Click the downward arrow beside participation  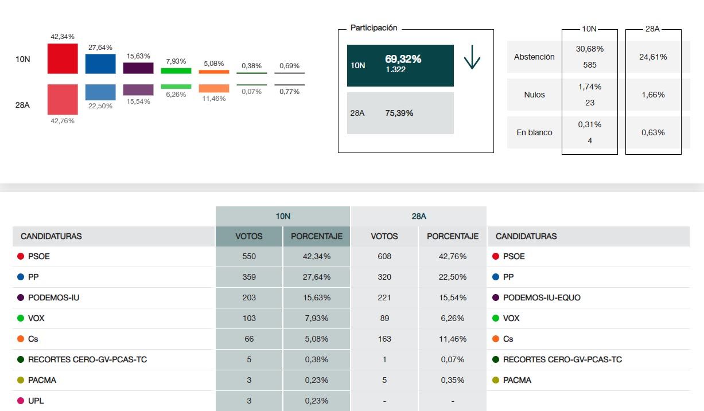point(472,58)
